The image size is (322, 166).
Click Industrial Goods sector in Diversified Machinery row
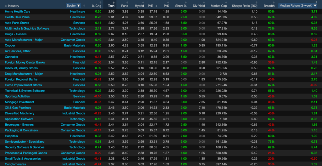74,113
